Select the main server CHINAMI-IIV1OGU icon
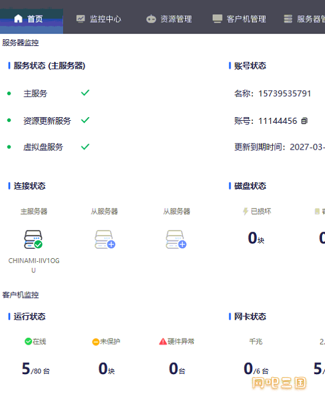325x398 pixels. pos(33,239)
